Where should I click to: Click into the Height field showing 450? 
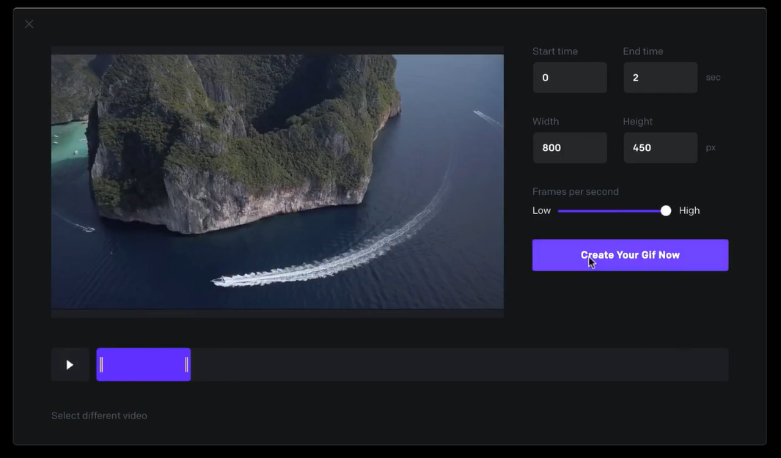pyautogui.click(x=660, y=148)
